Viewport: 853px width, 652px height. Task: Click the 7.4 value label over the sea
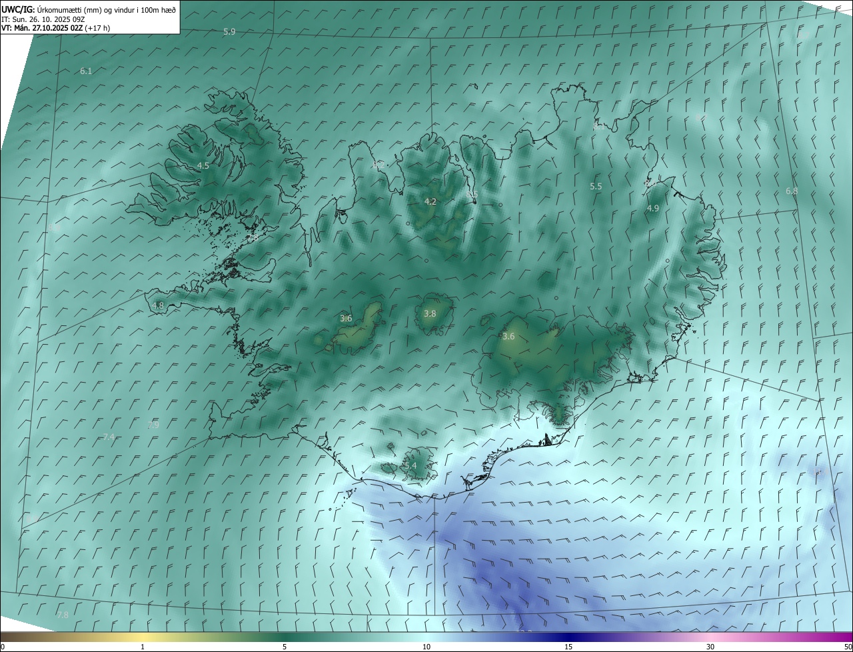(x=109, y=437)
